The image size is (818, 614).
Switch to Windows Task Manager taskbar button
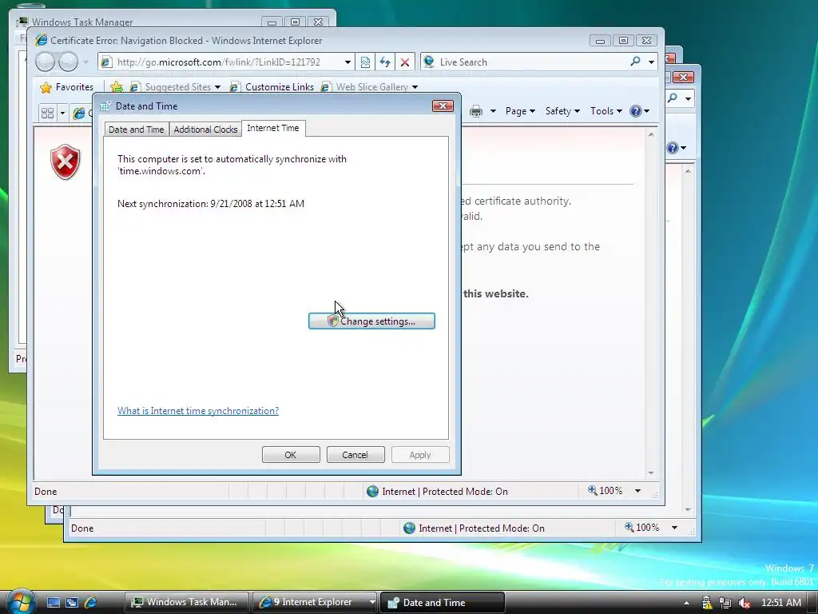(186, 602)
